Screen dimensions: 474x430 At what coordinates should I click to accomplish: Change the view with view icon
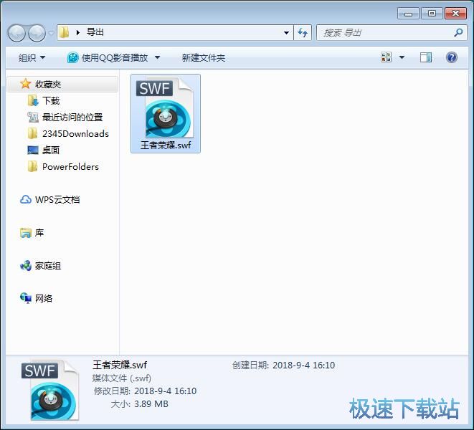click(386, 57)
